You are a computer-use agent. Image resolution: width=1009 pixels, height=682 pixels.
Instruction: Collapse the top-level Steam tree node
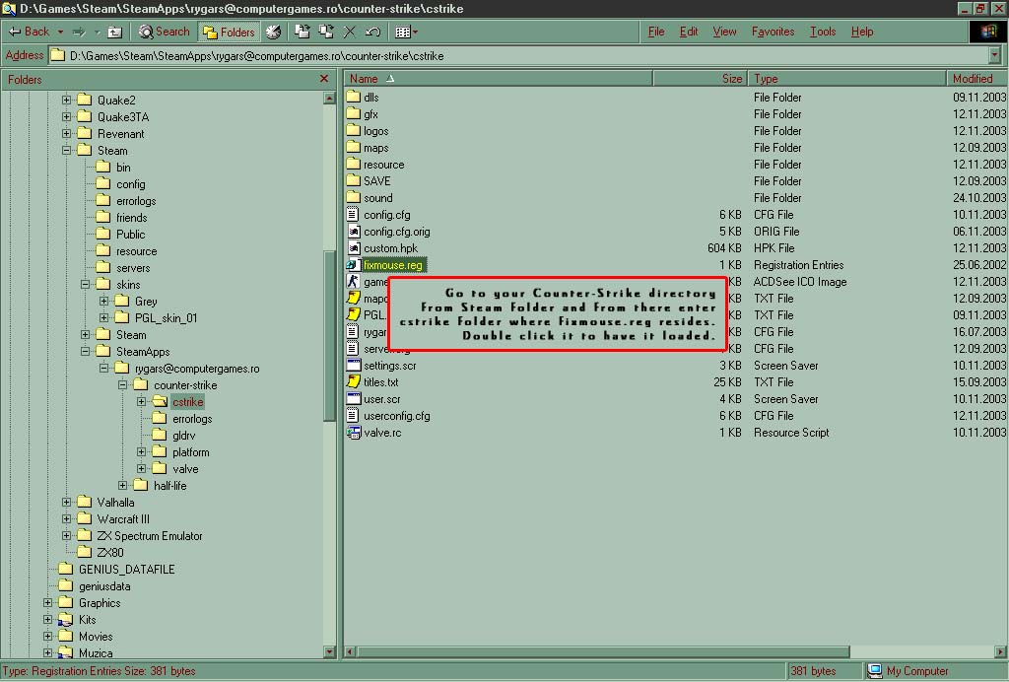pos(66,150)
